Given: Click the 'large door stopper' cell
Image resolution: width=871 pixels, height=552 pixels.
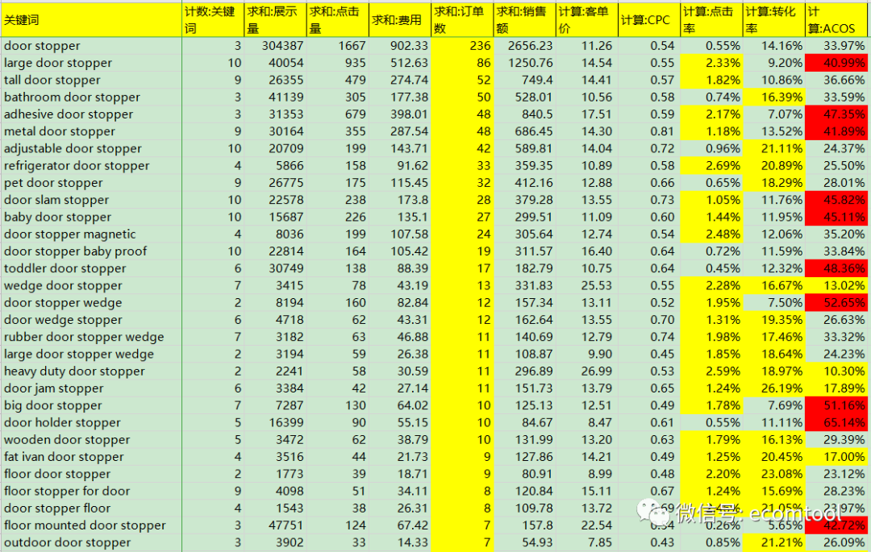Looking at the screenshot, I should coord(91,63).
